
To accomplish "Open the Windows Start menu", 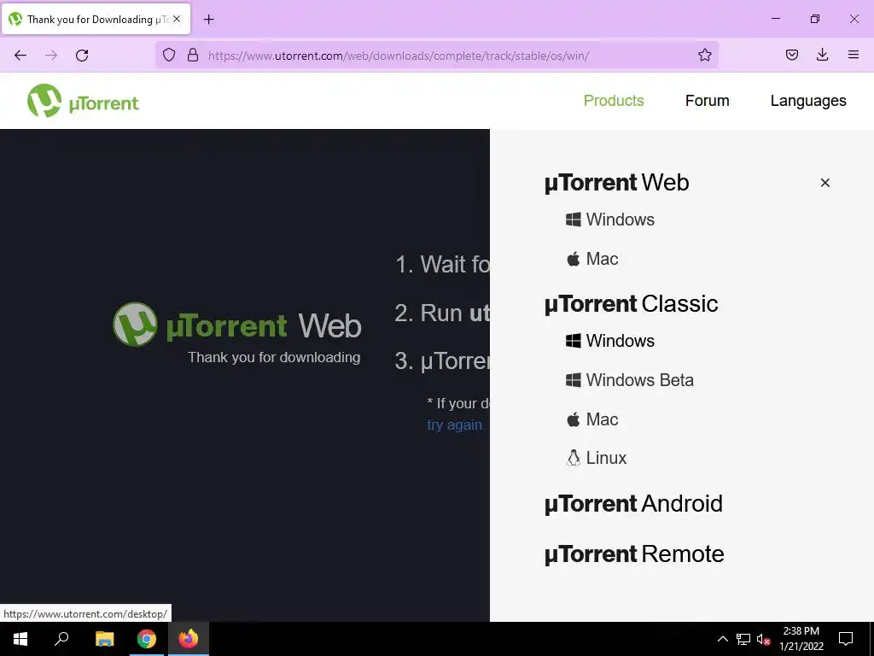I will point(20,639).
